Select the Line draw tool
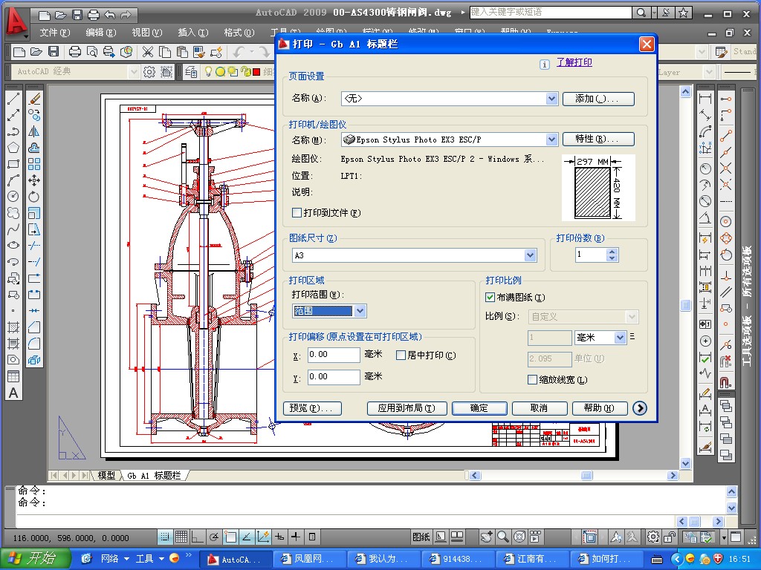The width and height of the screenshot is (761, 570). (13, 99)
